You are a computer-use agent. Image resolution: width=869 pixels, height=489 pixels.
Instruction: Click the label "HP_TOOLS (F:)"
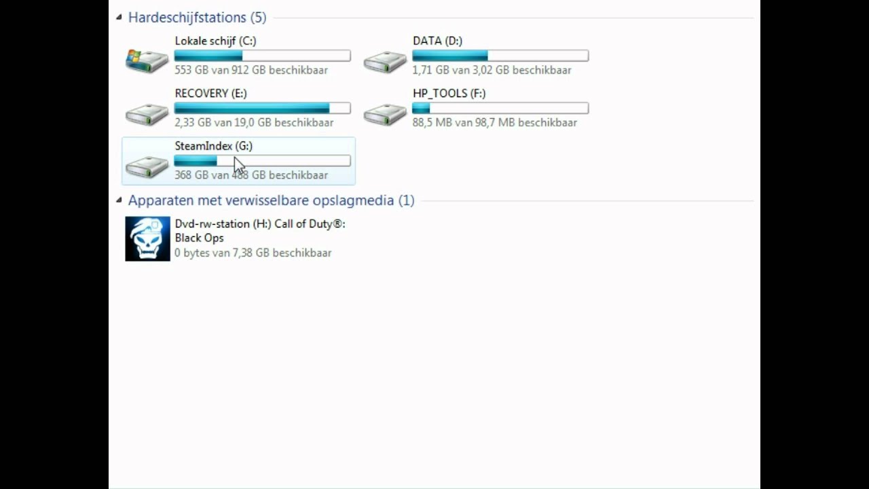[449, 93]
